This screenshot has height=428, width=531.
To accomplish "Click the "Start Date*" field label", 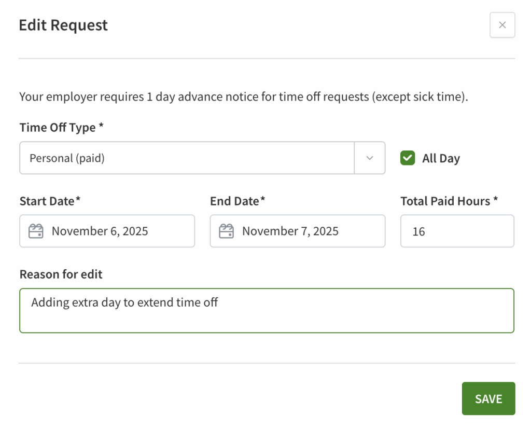I will [x=50, y=201].
